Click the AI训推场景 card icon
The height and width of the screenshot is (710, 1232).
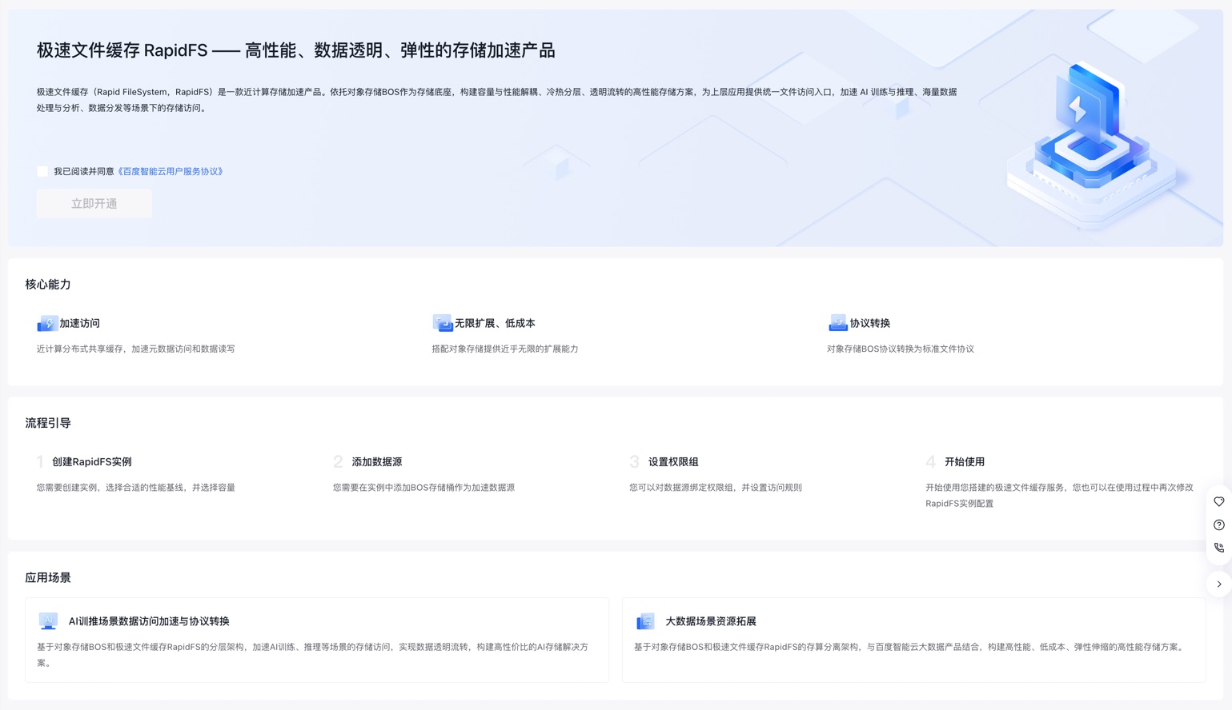48,621
